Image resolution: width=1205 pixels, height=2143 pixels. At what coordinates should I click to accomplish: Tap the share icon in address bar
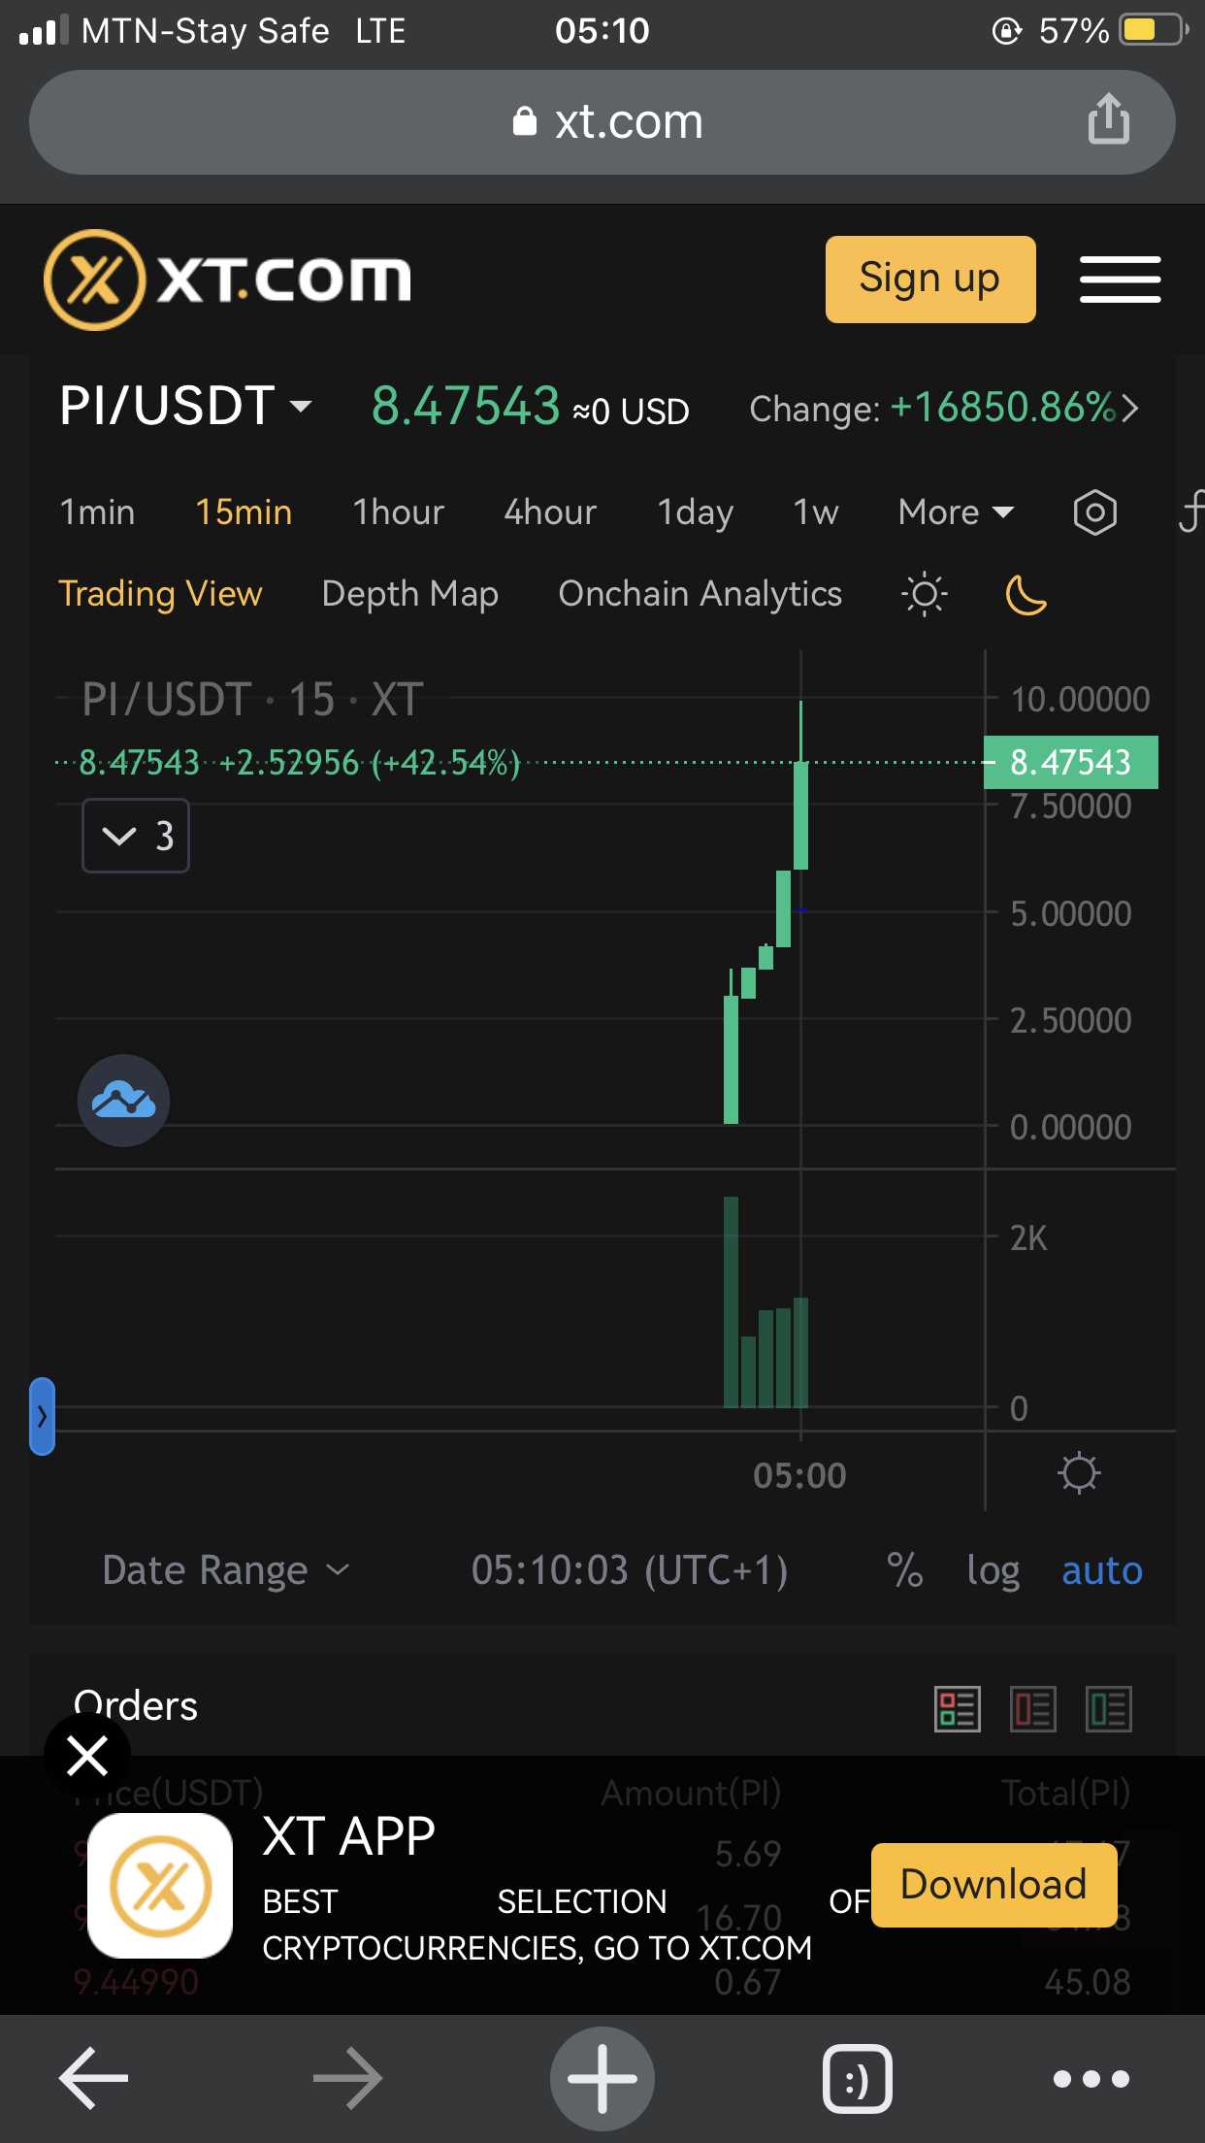click(1108, 119)
